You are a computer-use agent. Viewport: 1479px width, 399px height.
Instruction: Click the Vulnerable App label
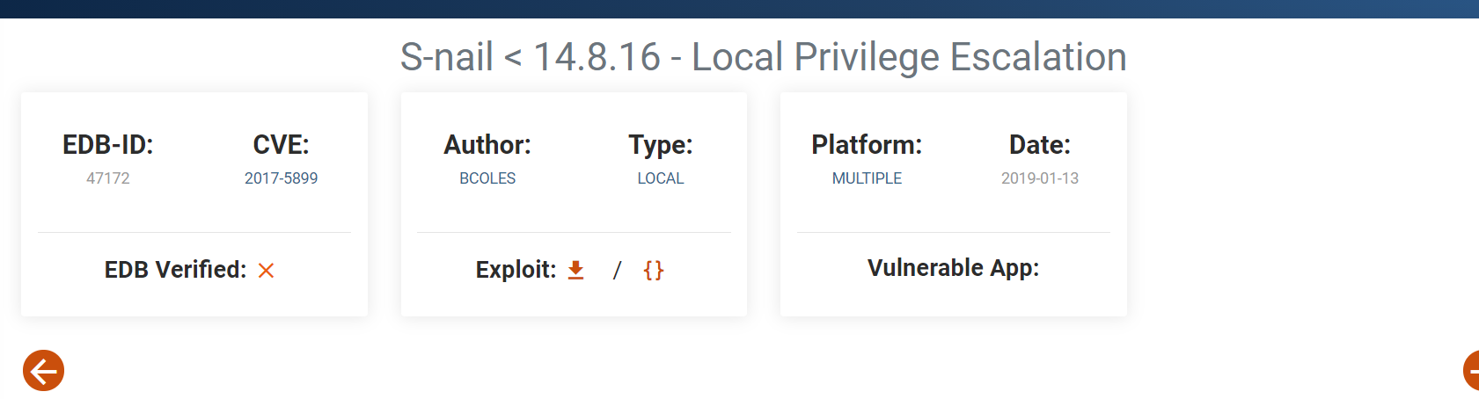[x=954, y=268]
